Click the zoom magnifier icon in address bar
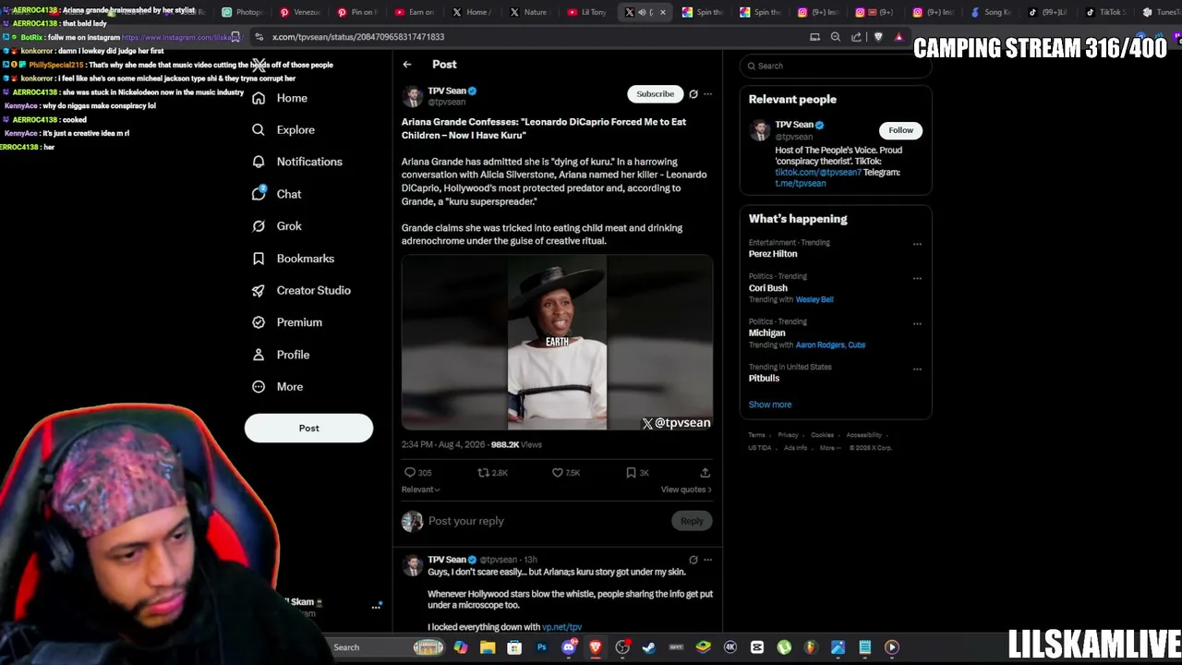The width and height of the screenshot is (1182, 665). coord(836,37)
